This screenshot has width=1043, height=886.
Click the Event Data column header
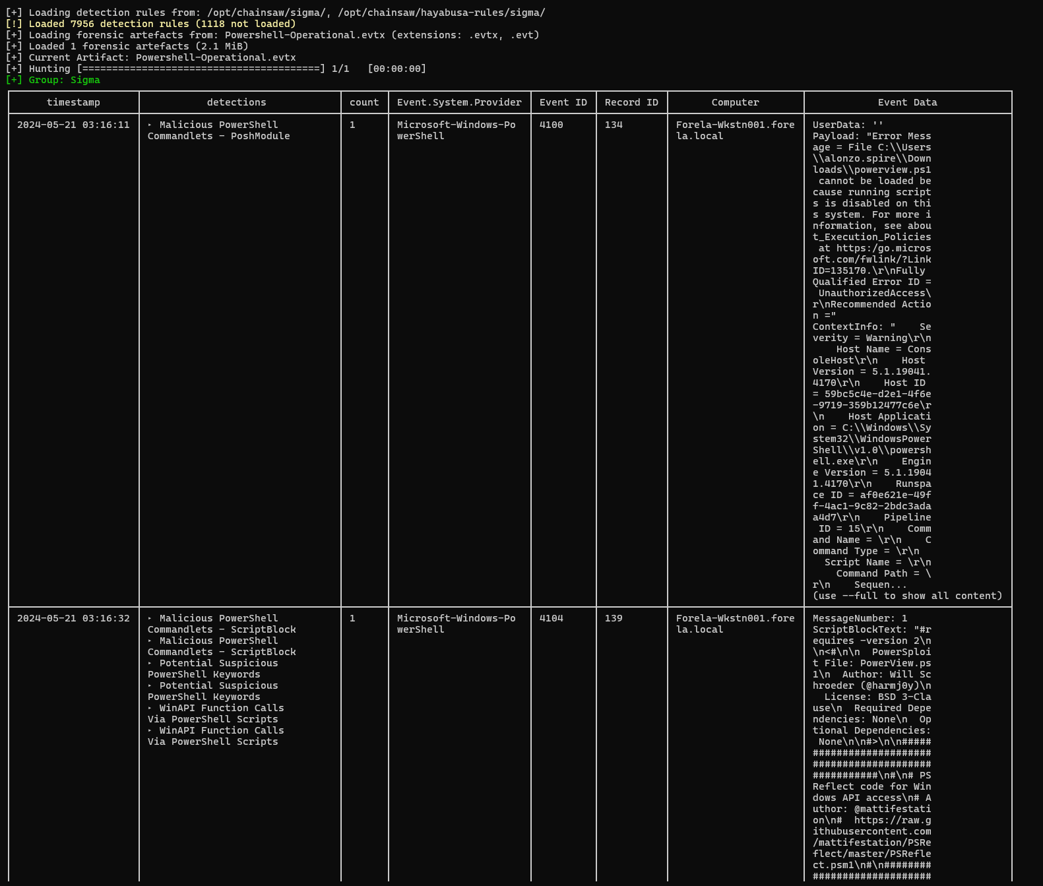(907, 102)
